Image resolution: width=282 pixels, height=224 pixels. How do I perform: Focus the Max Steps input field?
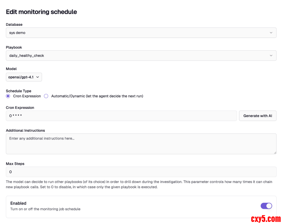tap(141, 172)
